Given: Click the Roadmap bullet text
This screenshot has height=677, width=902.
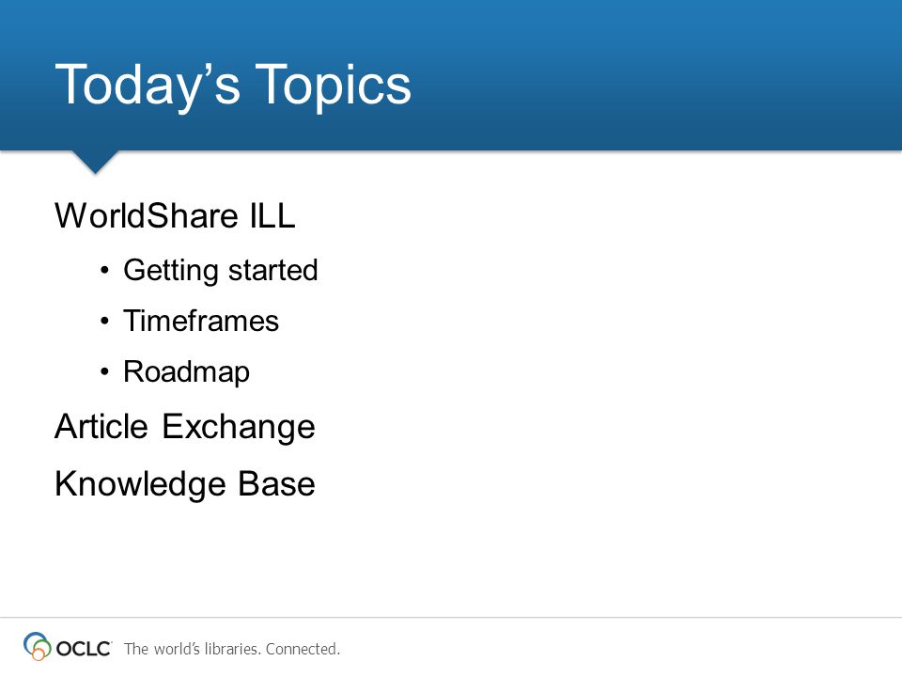Looking at the screenshot, I should (187, 372).
